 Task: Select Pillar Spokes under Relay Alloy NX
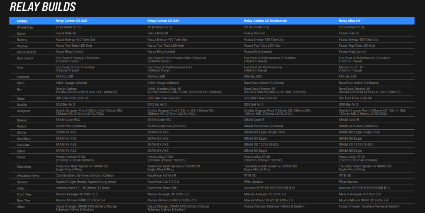coord(348,182)
